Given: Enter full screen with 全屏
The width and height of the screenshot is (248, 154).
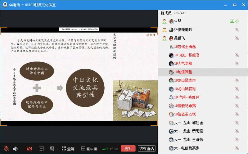Looking at the screenshot, I should pyautogui.click(x=68, y=149).
